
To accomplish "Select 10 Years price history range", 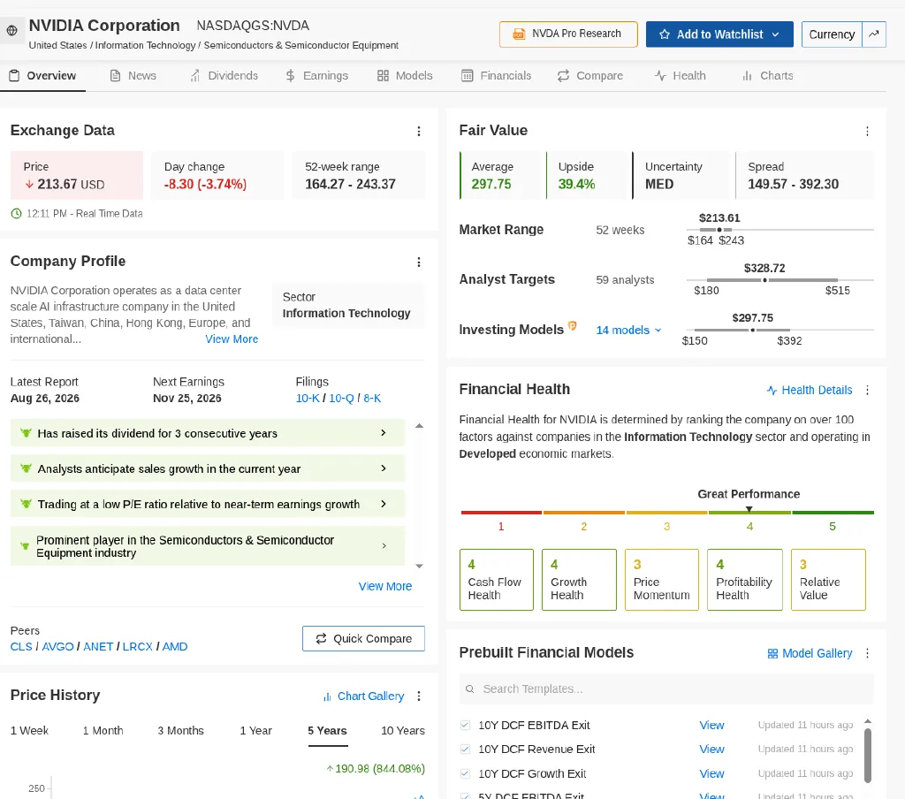I will tap(403, 730).
